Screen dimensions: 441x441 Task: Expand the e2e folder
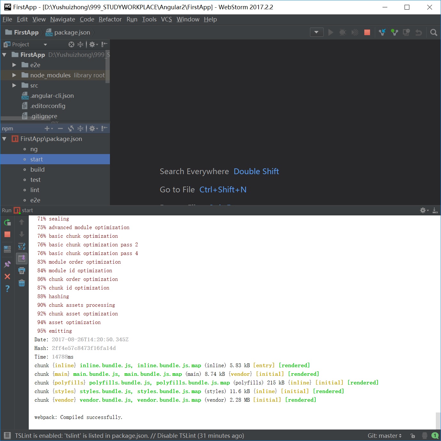14,65
